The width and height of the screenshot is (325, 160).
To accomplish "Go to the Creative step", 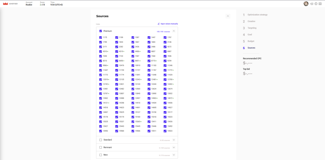I will coord(251,22).
